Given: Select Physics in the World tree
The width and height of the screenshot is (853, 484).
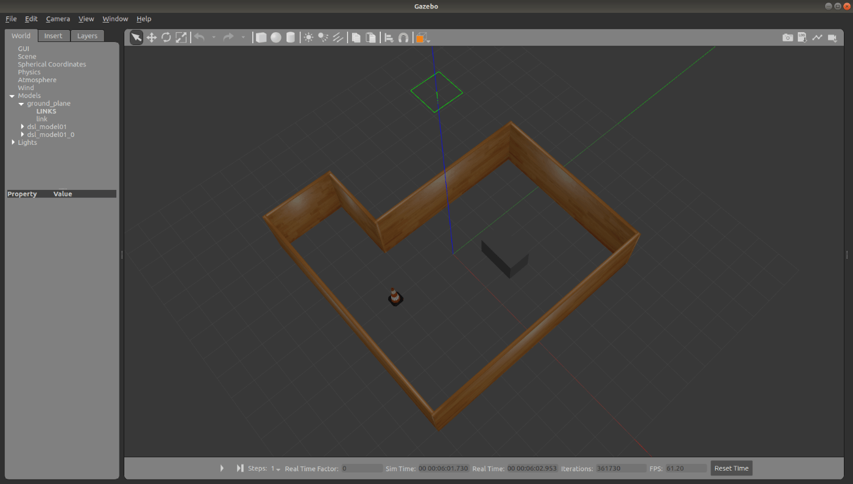Looking at the screenshot, I should pyautogui.click(x=29, y=72).
